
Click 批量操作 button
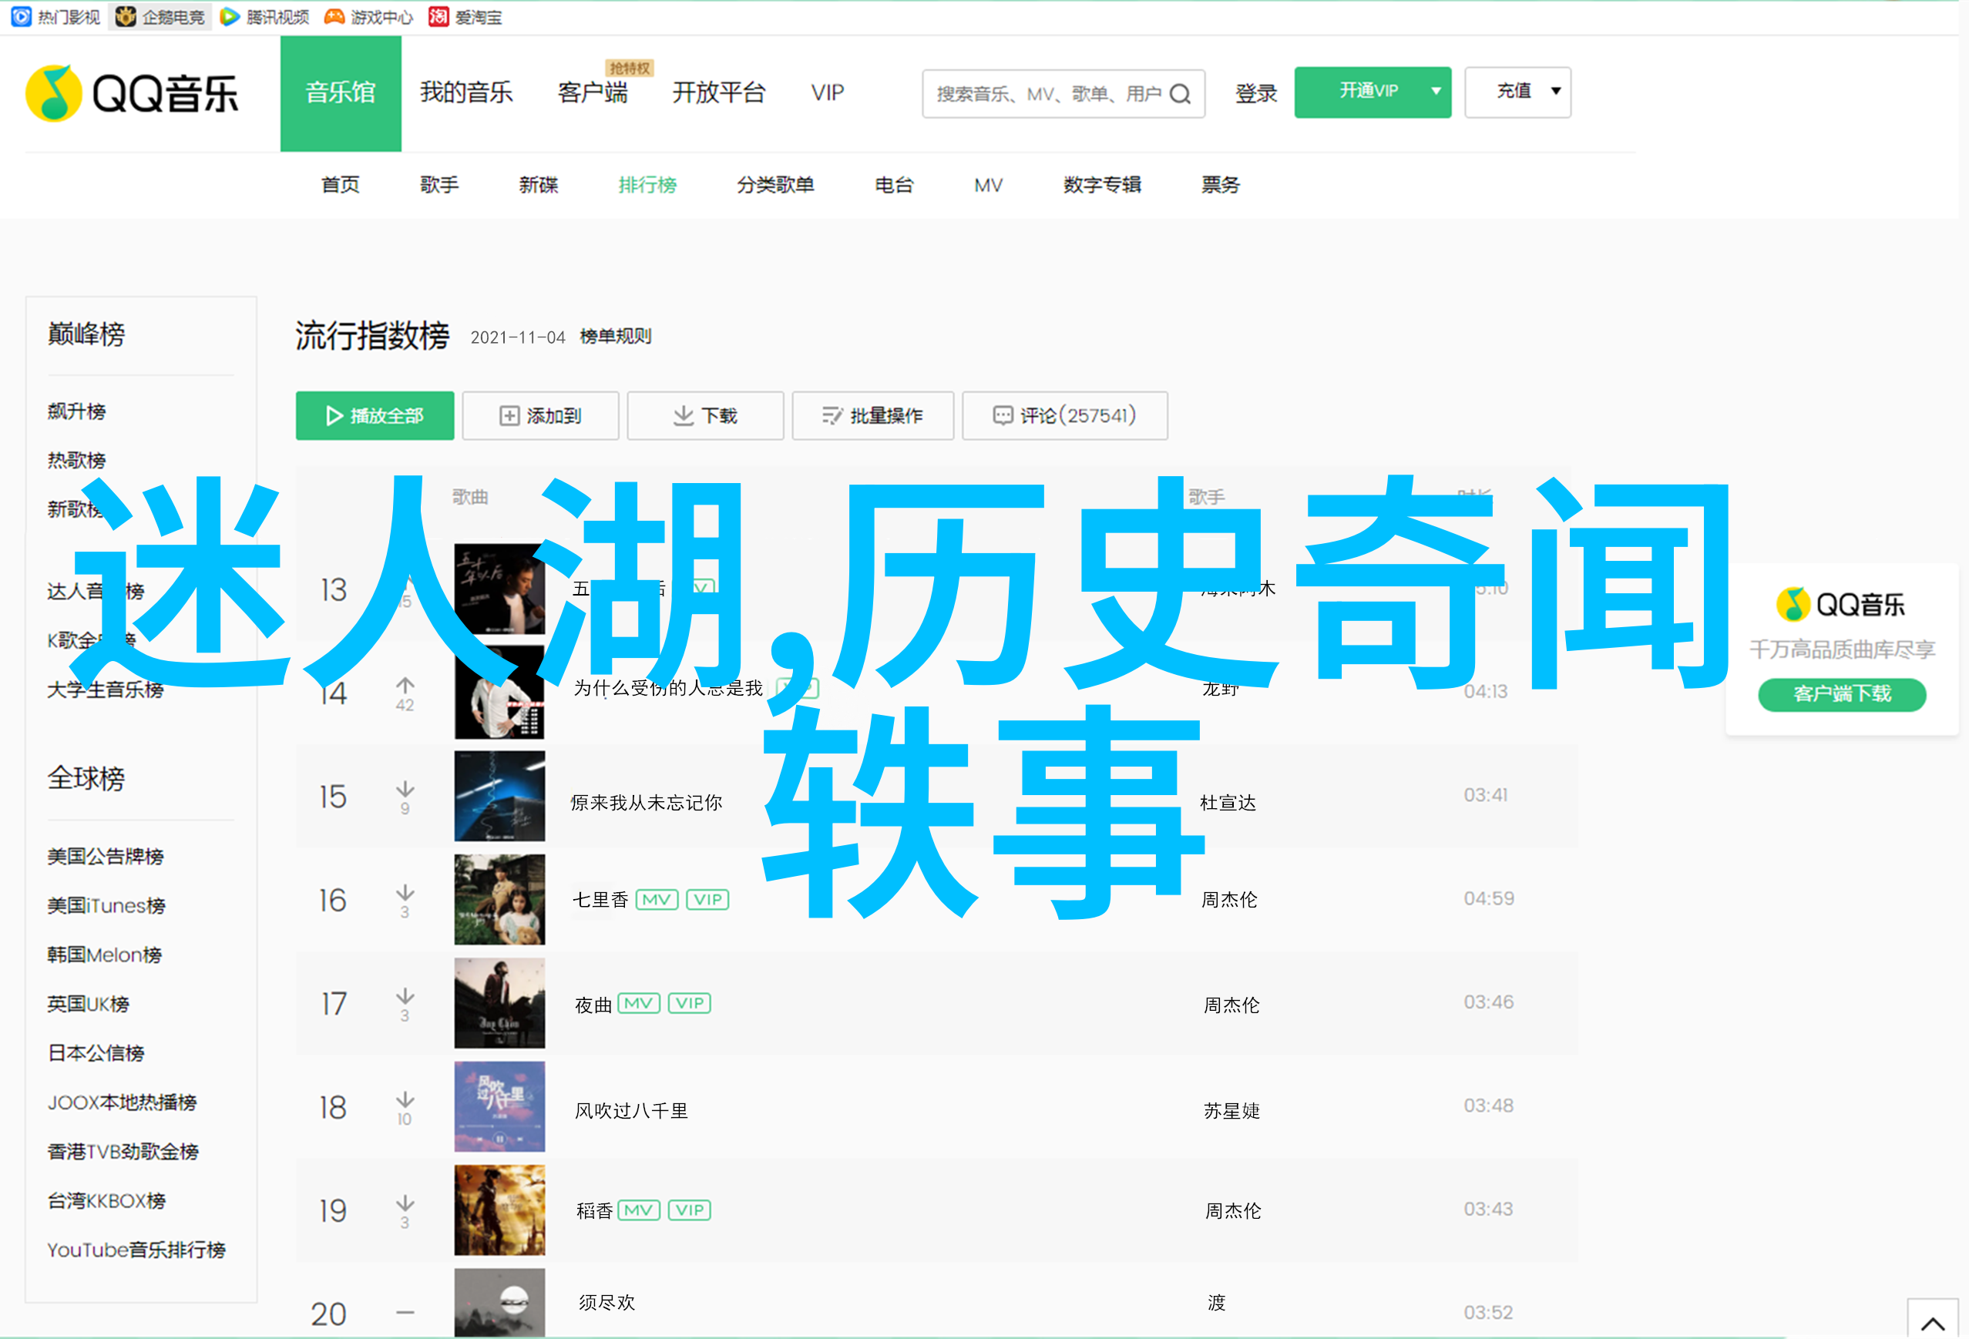point(872,416)
